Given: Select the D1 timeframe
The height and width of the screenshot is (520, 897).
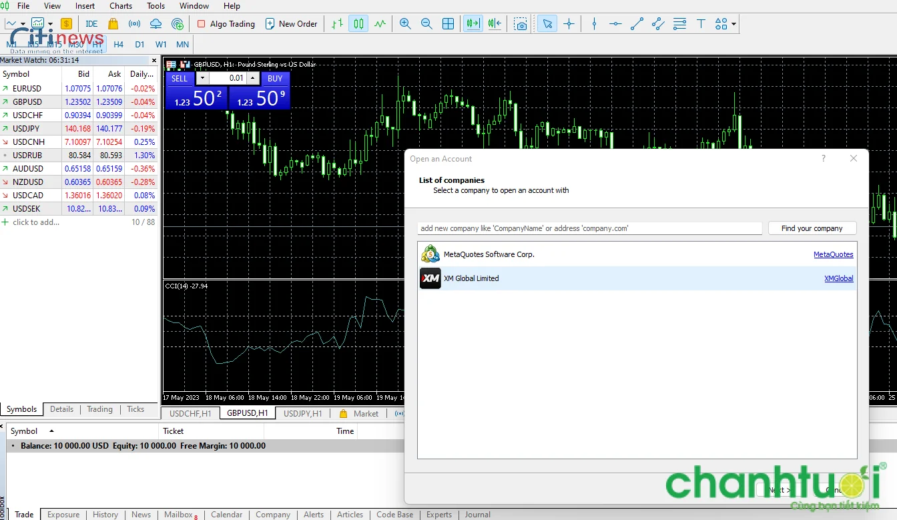Looking at the screenshot, I should click(139, 45).
